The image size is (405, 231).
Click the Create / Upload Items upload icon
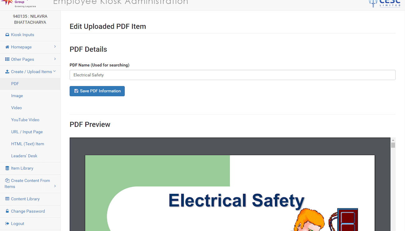pyautogui.click(x=7, y=72)
